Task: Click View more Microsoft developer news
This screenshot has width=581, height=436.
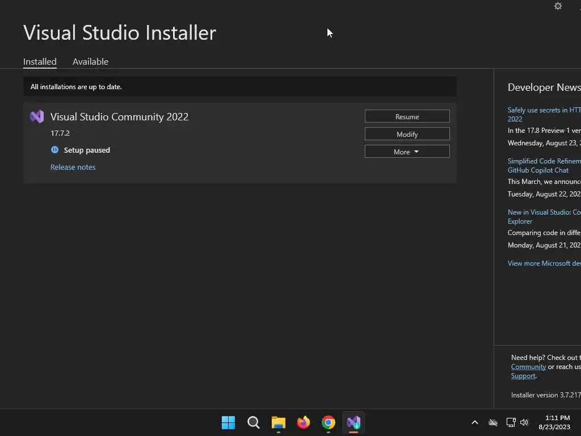Action: tap(544, 263)
